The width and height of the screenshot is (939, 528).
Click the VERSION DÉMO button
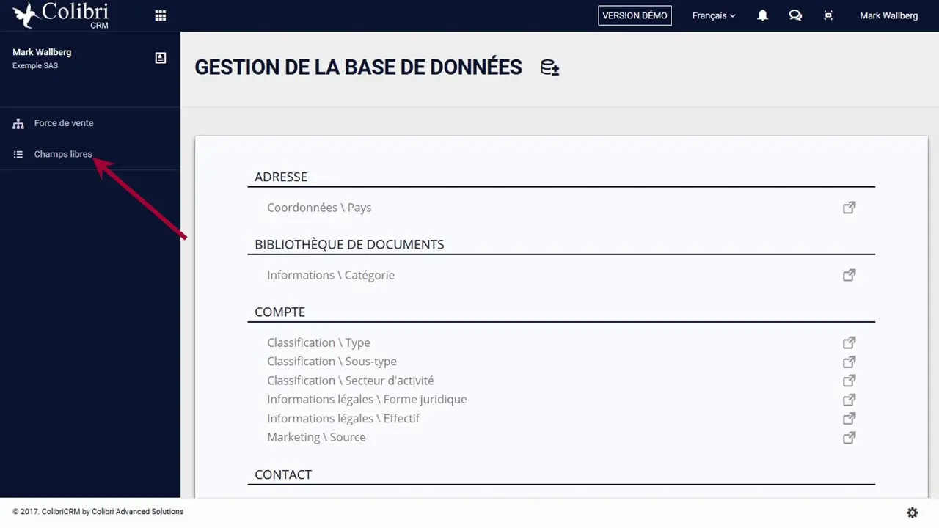pos(635,15)
